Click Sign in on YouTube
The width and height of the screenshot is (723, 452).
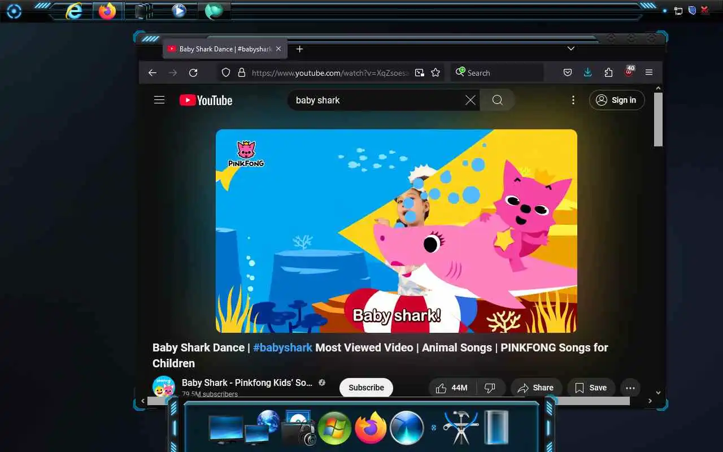(x=617, y=100)
